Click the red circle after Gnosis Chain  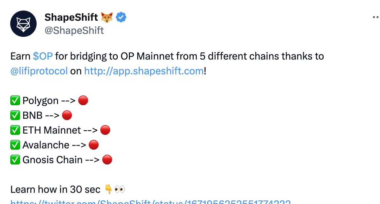pyautogui.click(x=107, y=160)
